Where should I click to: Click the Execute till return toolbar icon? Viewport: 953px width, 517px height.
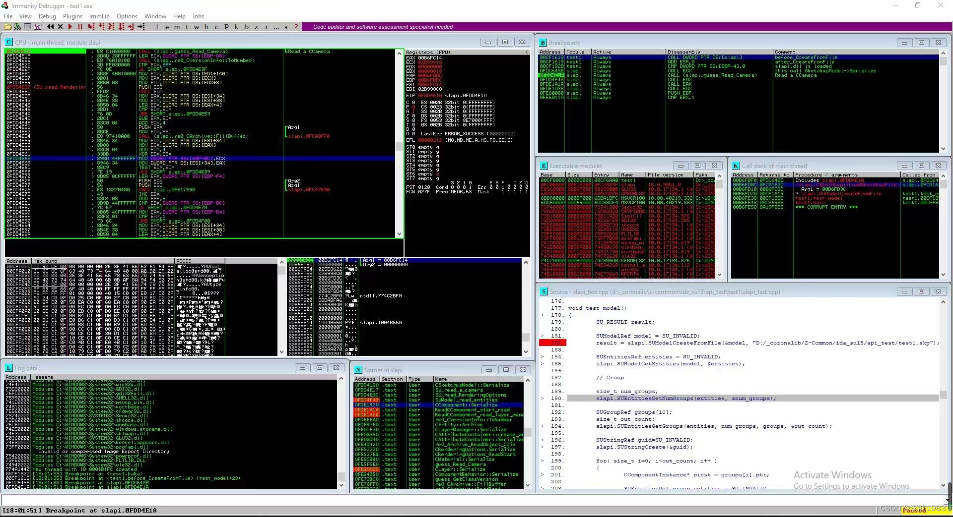131,27
